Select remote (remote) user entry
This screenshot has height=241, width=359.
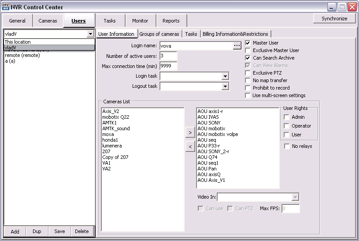pyautogui.click(x=49, y=55)
